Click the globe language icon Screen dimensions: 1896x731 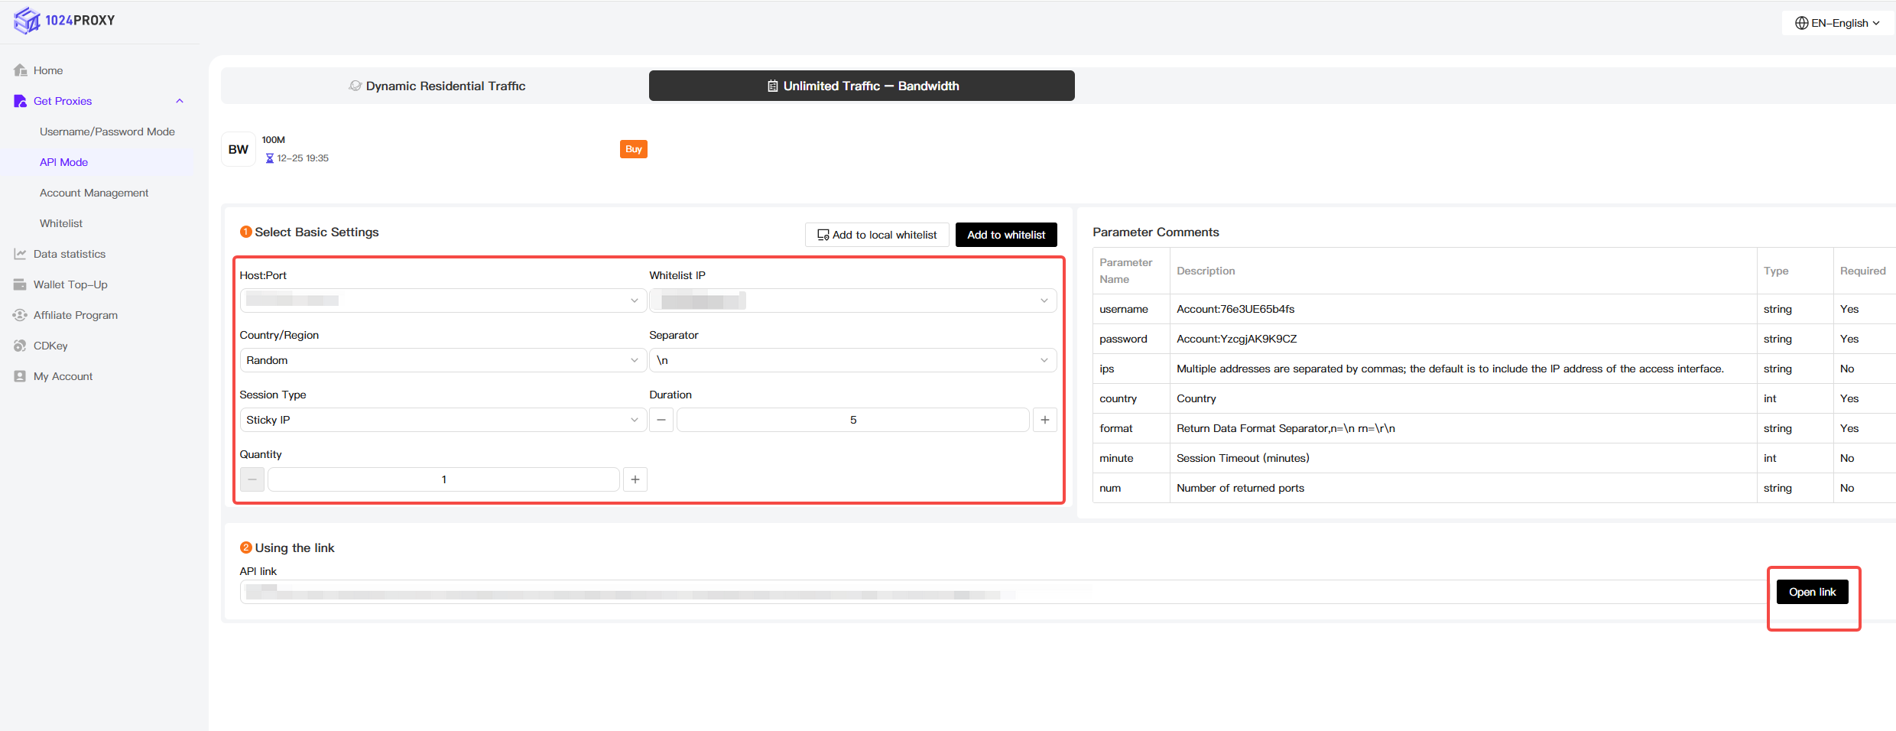[x=1802, y=23]
